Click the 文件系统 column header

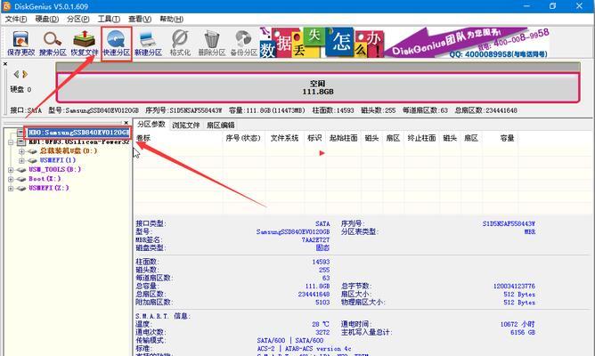pyautogui.click(x=285, y=138)
